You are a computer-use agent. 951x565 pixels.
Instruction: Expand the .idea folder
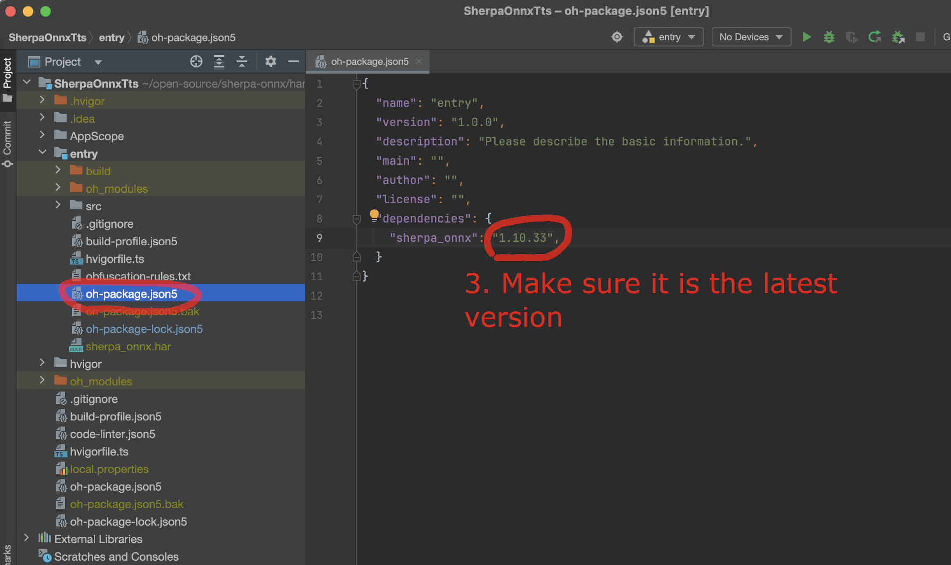pyautogui.click(x=42, y=117)
